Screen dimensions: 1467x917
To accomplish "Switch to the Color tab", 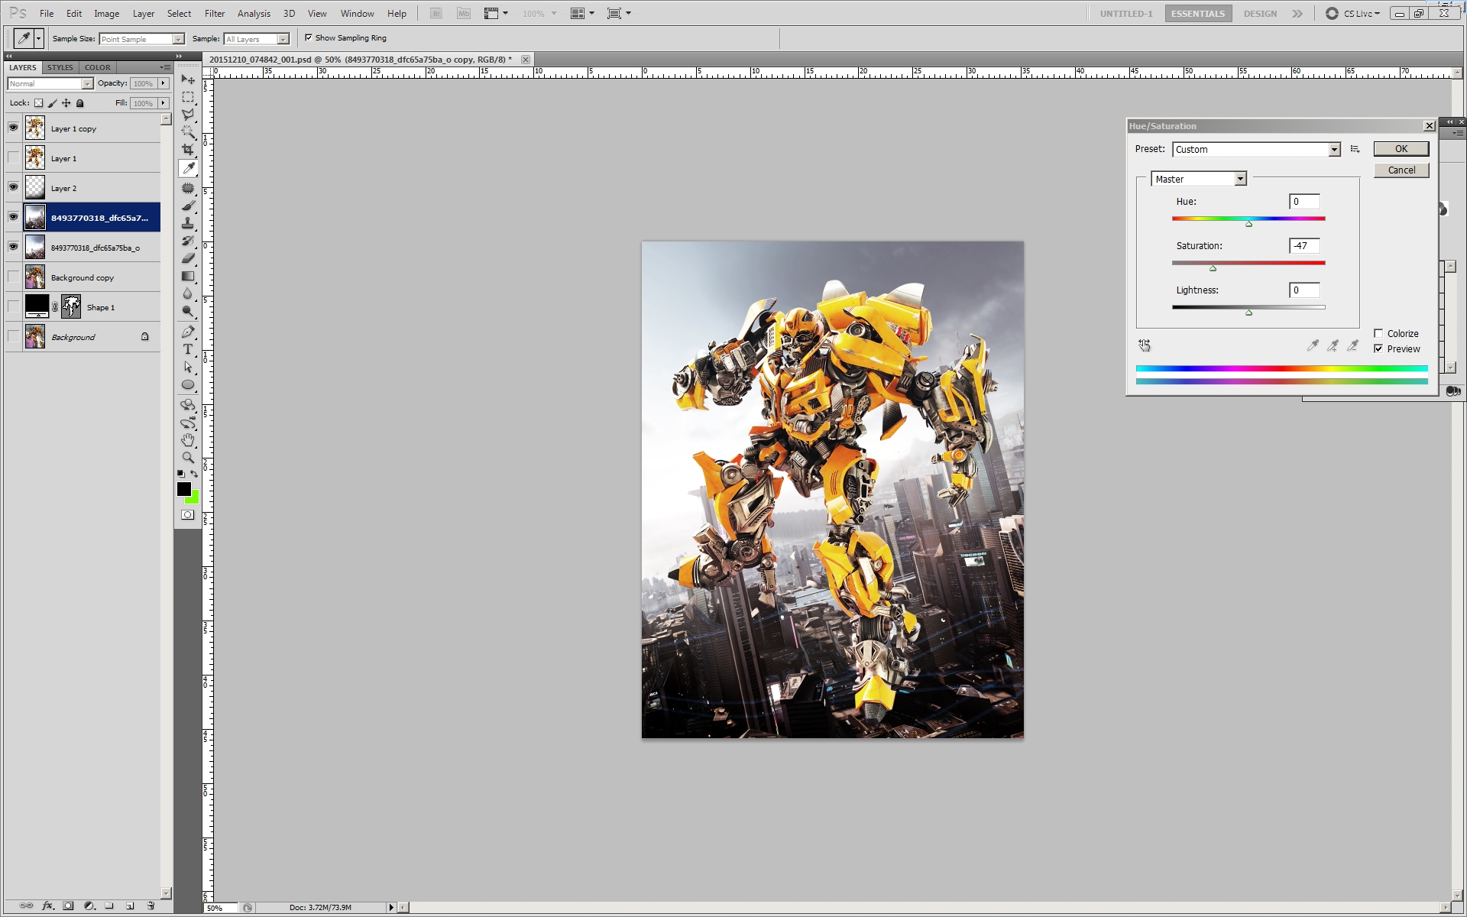I will click(x=98, y=67).
